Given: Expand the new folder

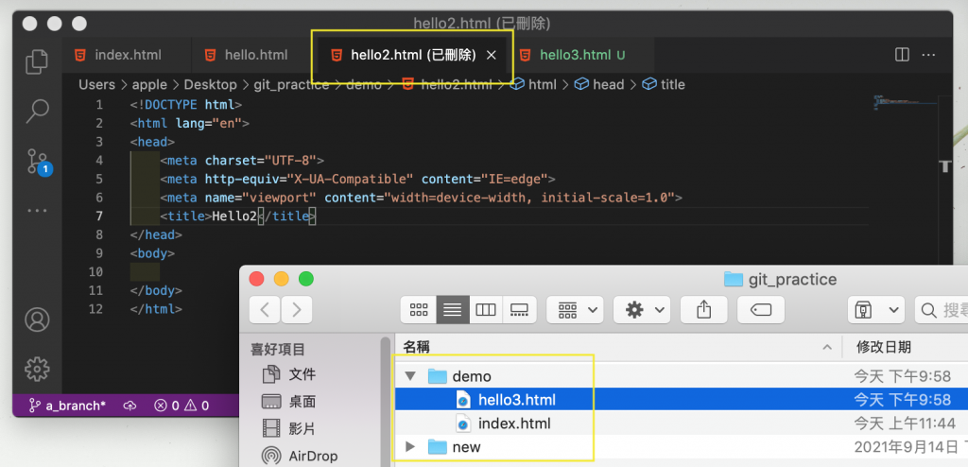Looking at the screenshot, I should 410,446.
